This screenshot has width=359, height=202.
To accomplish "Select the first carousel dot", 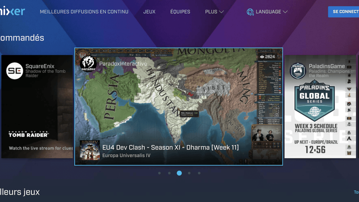I will coord(159,173).
